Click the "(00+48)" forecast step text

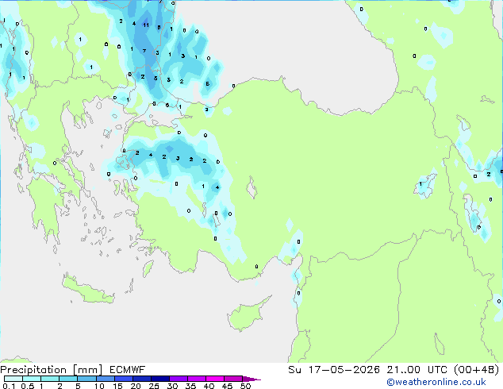(477, 370)
